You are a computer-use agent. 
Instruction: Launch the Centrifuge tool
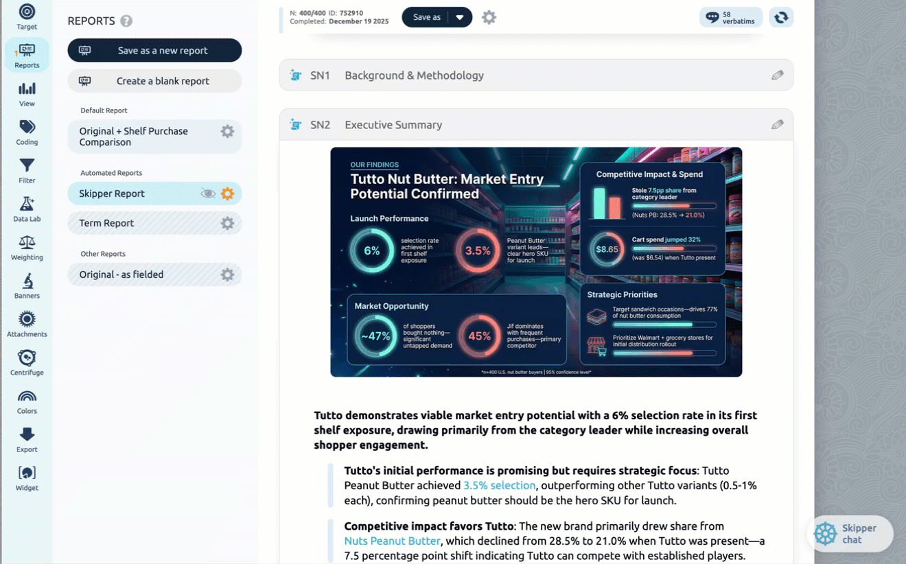[x=27, y=362]
